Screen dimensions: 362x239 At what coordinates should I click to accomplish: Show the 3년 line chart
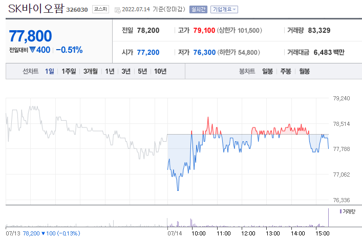pyautogui.click(x=126, y=71)
